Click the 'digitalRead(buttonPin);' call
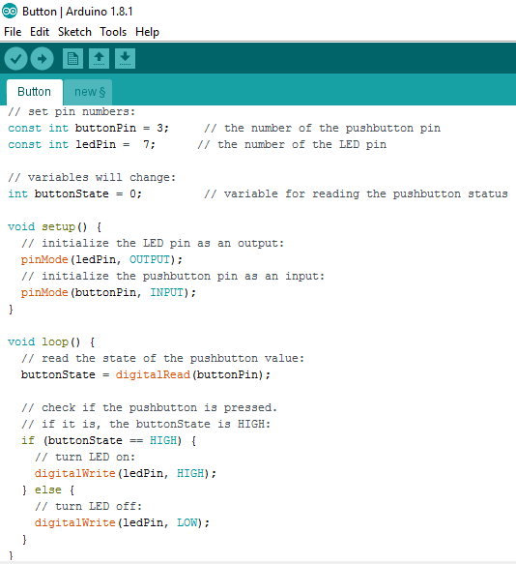Viewport: 516px width, 564px height. click(x=193, y=374)
